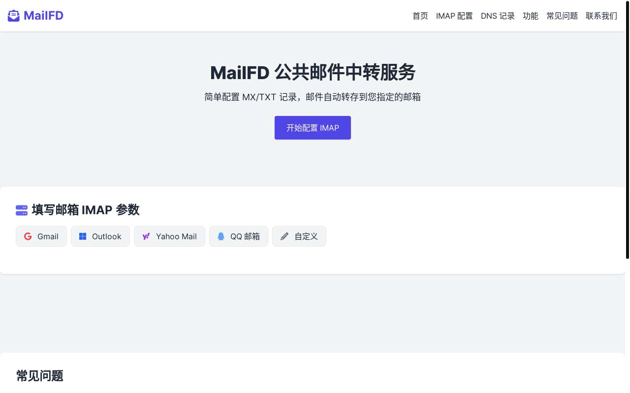Open the 联系我们 link
The width and height of the screenshot is (630, 393).
[x=601, y=16]
